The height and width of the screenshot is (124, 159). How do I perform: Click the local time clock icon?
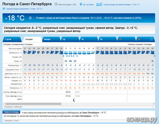56,4
